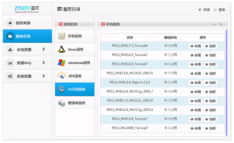Screen dimensions: 234x143
Task: Click 申请 for PBS2_RHEL7.3_Tomcat8
Action: click(196, 46)
